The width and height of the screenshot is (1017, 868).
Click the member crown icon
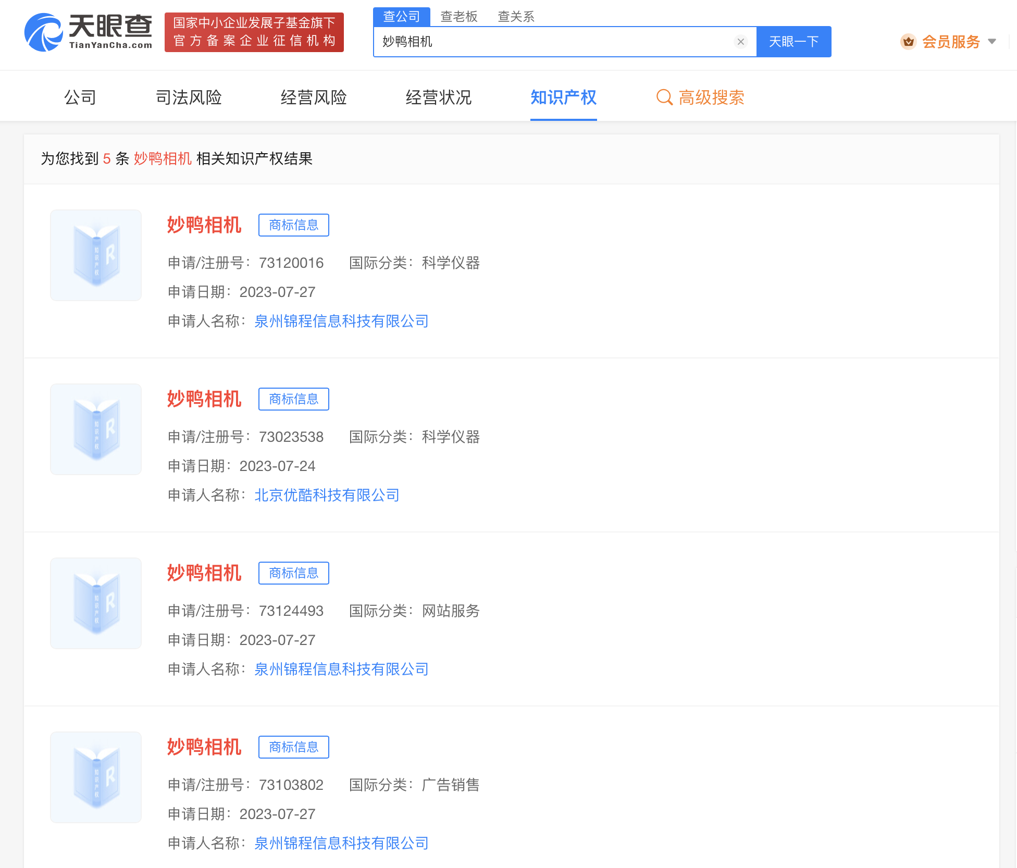(x=908, y=42)
